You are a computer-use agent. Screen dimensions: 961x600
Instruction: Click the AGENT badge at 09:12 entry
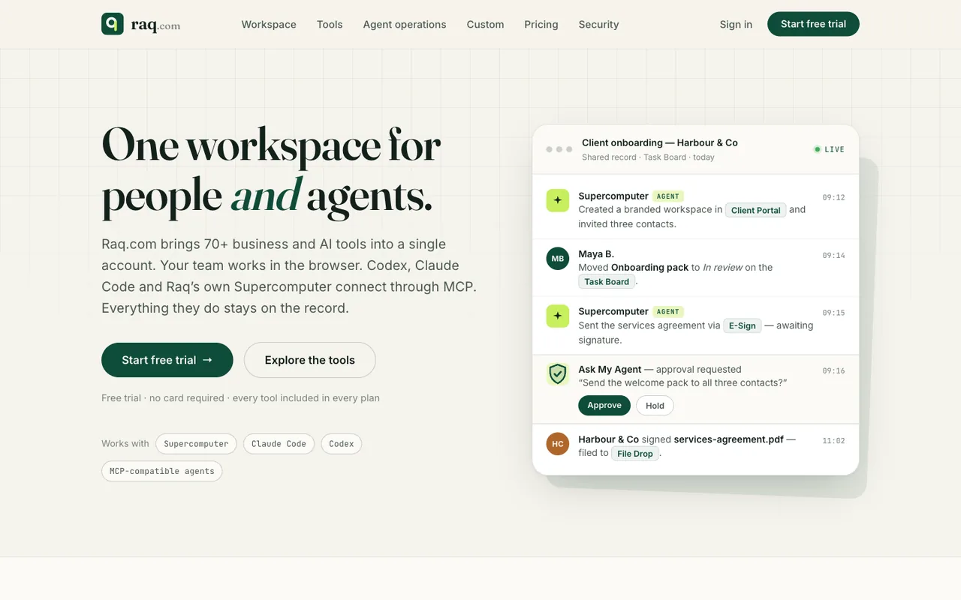pos(668,196)
